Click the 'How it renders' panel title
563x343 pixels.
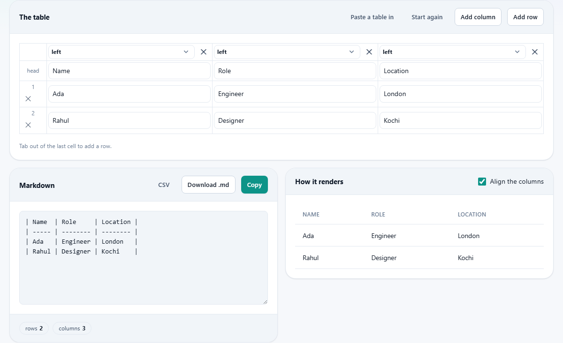tap(319, 182)
